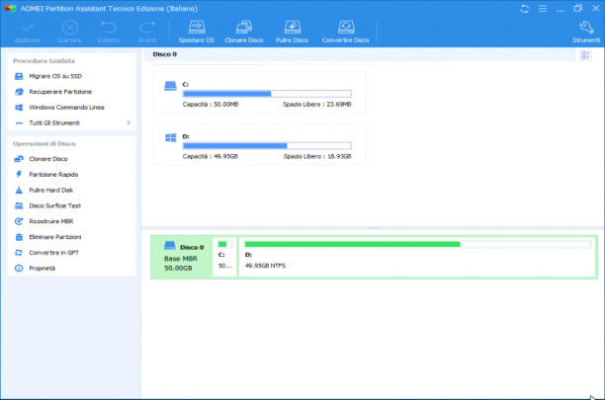The height and width of the screenshot is (400, 605).
Task: Click the Recuperare Partizione icon
Action: (x=19, y=92)
